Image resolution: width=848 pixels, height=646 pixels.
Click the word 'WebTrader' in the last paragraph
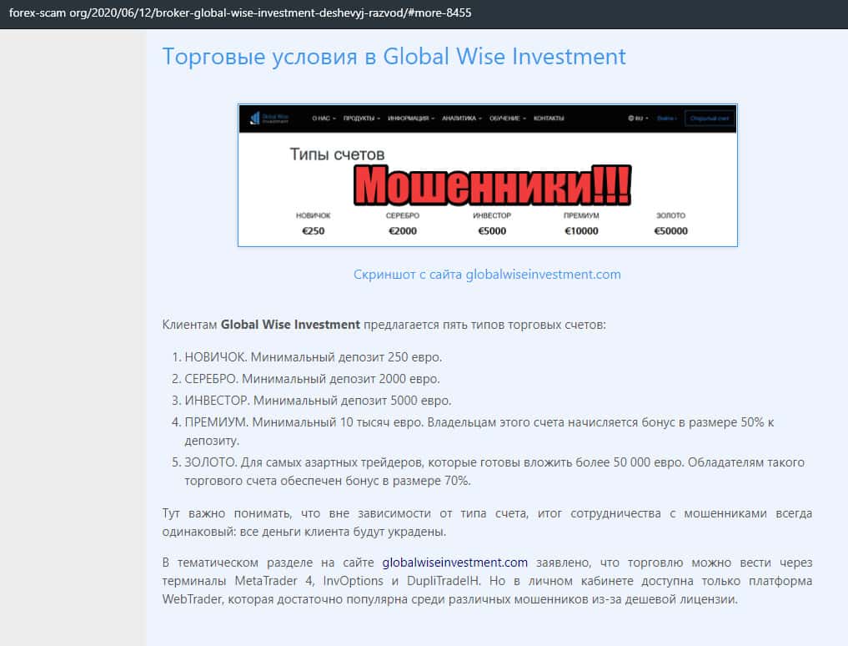192,599
